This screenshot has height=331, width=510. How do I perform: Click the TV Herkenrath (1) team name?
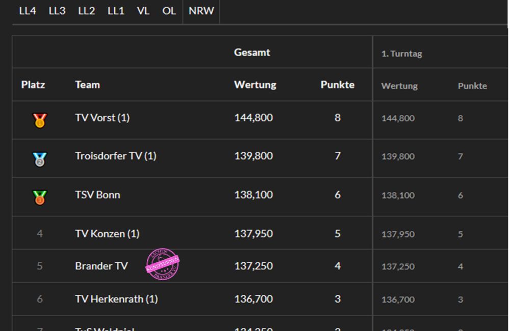(116, 299)
